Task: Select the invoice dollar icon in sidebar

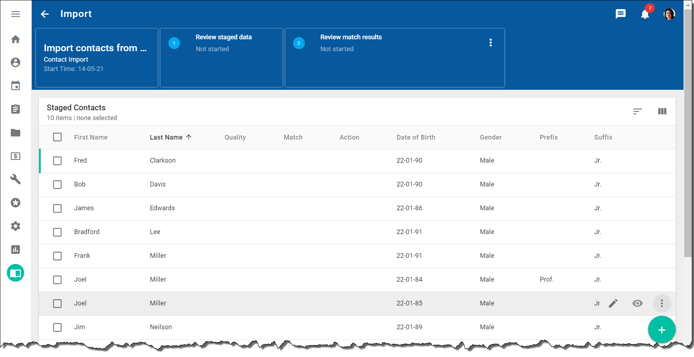Action: [x=16, y=156]
